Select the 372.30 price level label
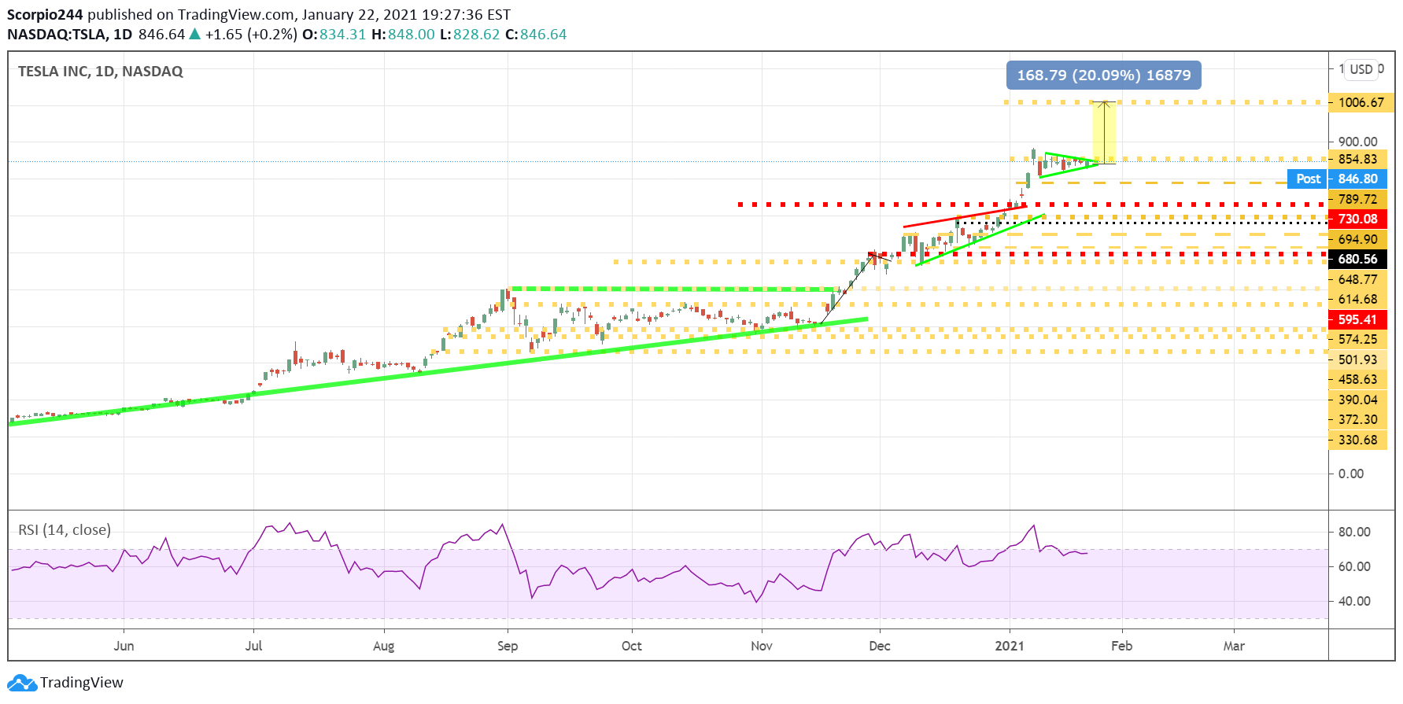The image size is (1403, 704). 1358,419
